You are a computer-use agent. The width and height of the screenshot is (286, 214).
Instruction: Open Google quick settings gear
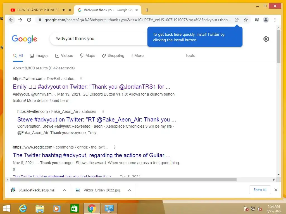pyautogui.click(x=266, y=39)
